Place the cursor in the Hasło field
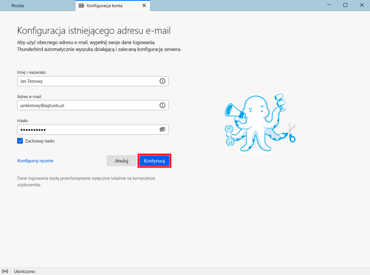Image resolution: width=370 pixels, height=275 pixels. [86, 129]
